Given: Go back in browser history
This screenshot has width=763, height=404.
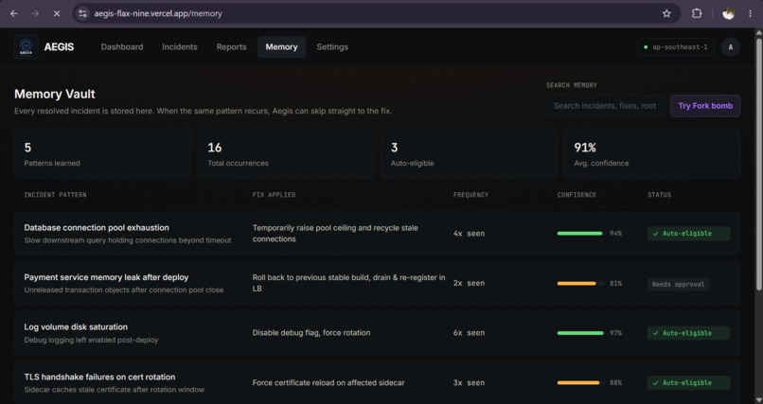Looking at the screenshot, I should click(x=13, y=13).
